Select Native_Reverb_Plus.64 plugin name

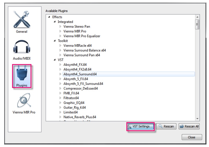click(80, 117)
